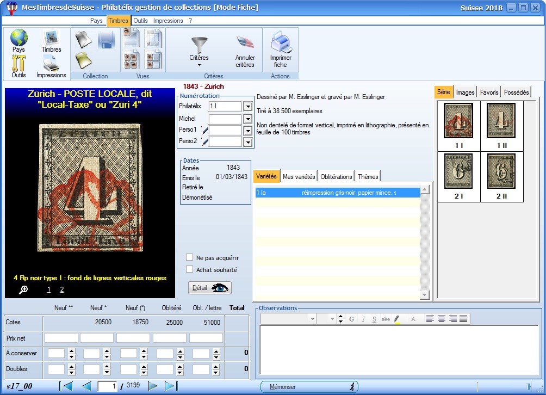Expand the Michel number dropdown

coord(248,119)
